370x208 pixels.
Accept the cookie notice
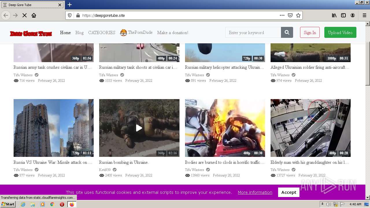pos(289,192)
